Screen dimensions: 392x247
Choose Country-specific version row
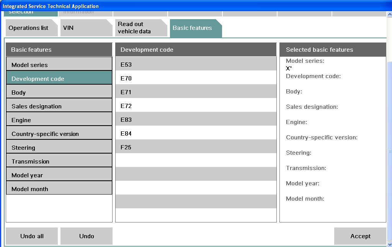click(x=59, y=132)
